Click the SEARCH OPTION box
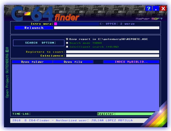 tap(39, 43)
